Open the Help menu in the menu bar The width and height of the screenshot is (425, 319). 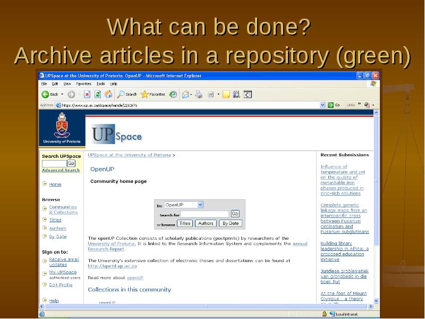tap(114, 84)
